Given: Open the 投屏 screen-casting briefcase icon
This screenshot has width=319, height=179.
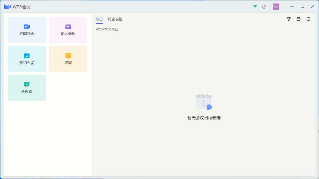Looking at the screenshot, I should pyautogui.click(x=68, y=55).
